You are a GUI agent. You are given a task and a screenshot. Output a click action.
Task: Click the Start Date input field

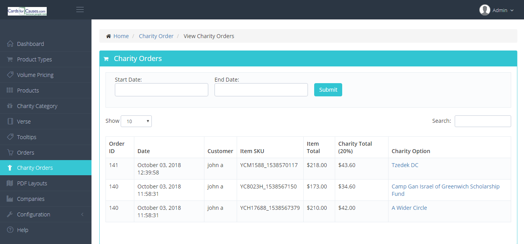click(x=162, y=90)
